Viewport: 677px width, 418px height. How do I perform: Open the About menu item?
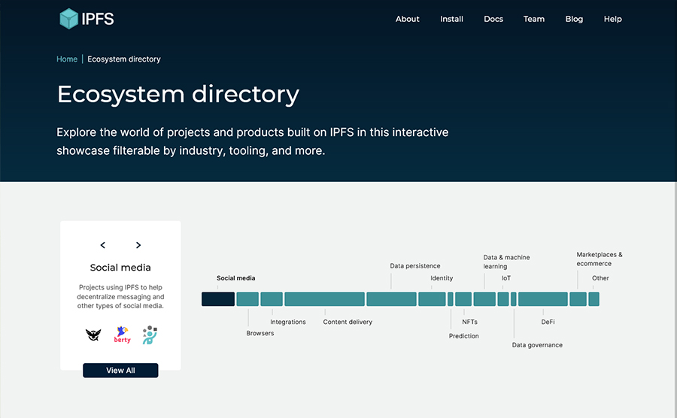point(407,19)
